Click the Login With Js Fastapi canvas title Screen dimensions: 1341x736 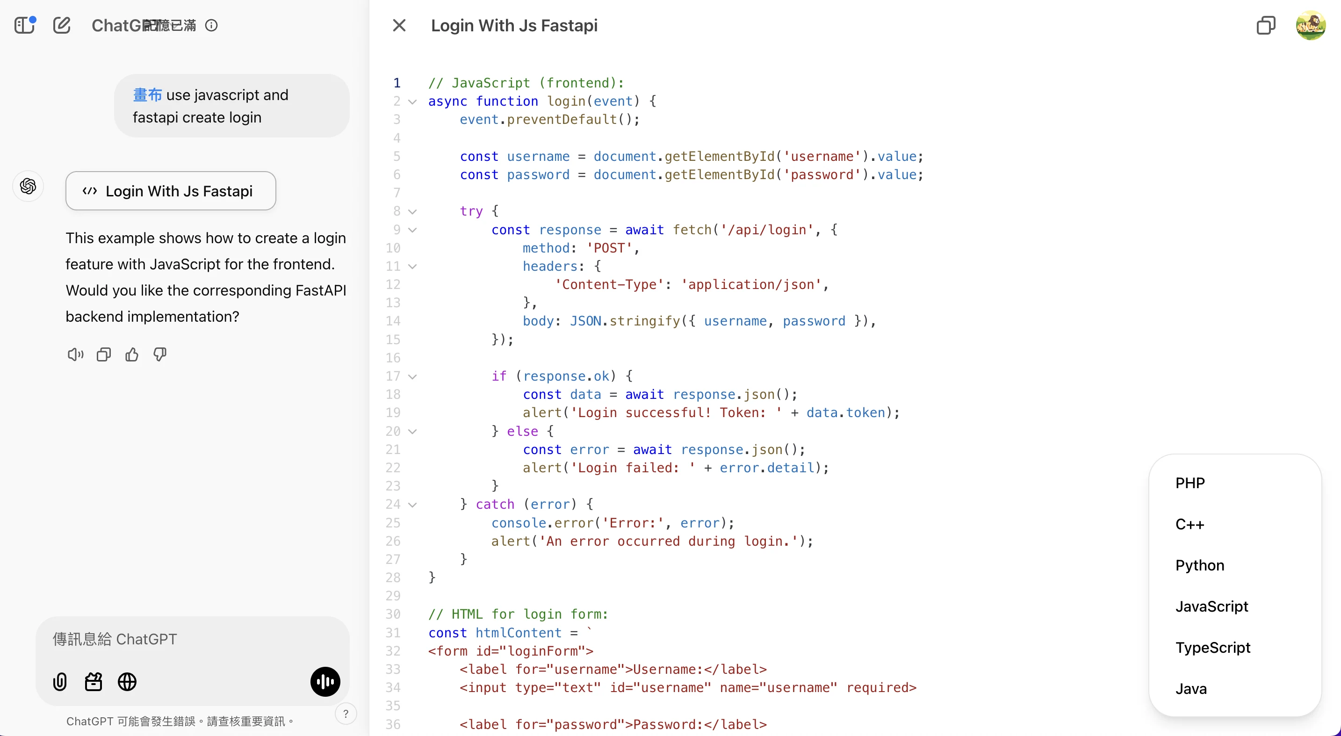click(514, 26)
